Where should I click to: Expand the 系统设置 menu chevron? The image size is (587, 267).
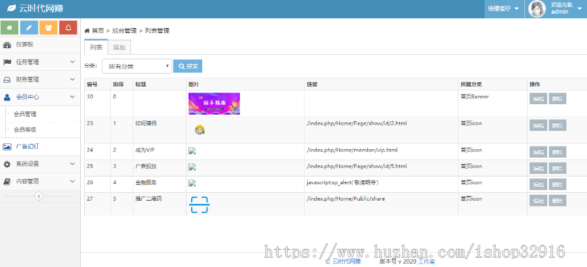72,163
